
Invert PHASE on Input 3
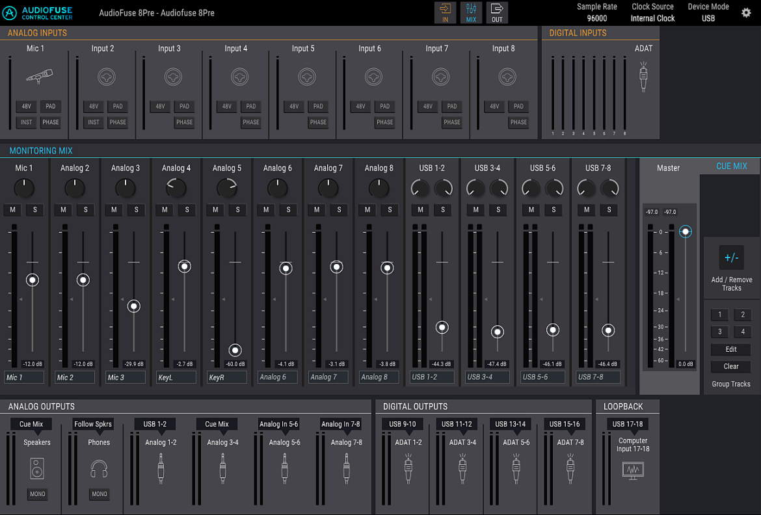tap(185, 122)
